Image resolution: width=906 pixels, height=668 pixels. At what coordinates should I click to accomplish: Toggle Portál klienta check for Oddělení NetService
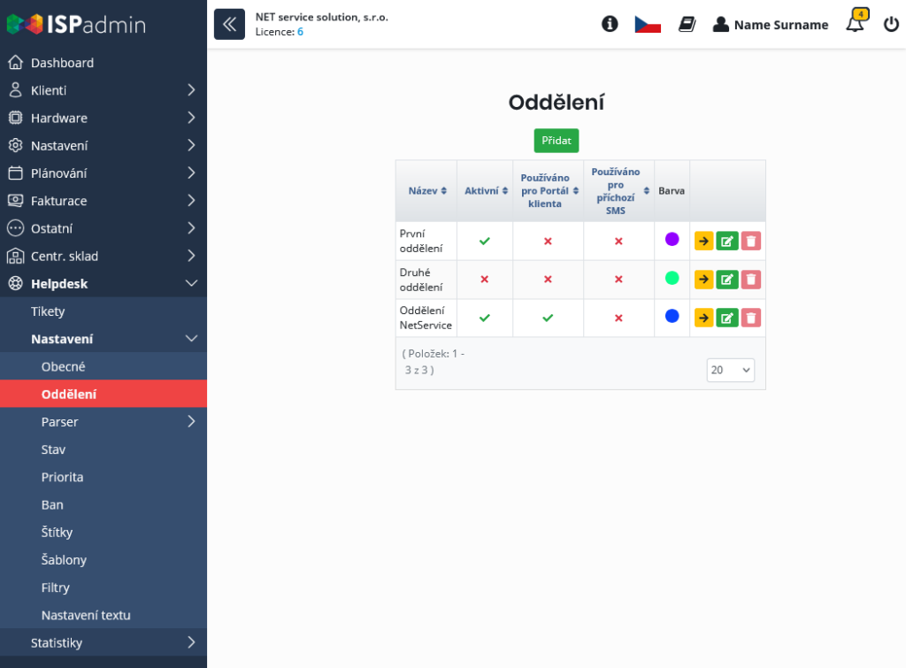coord(548,318)
